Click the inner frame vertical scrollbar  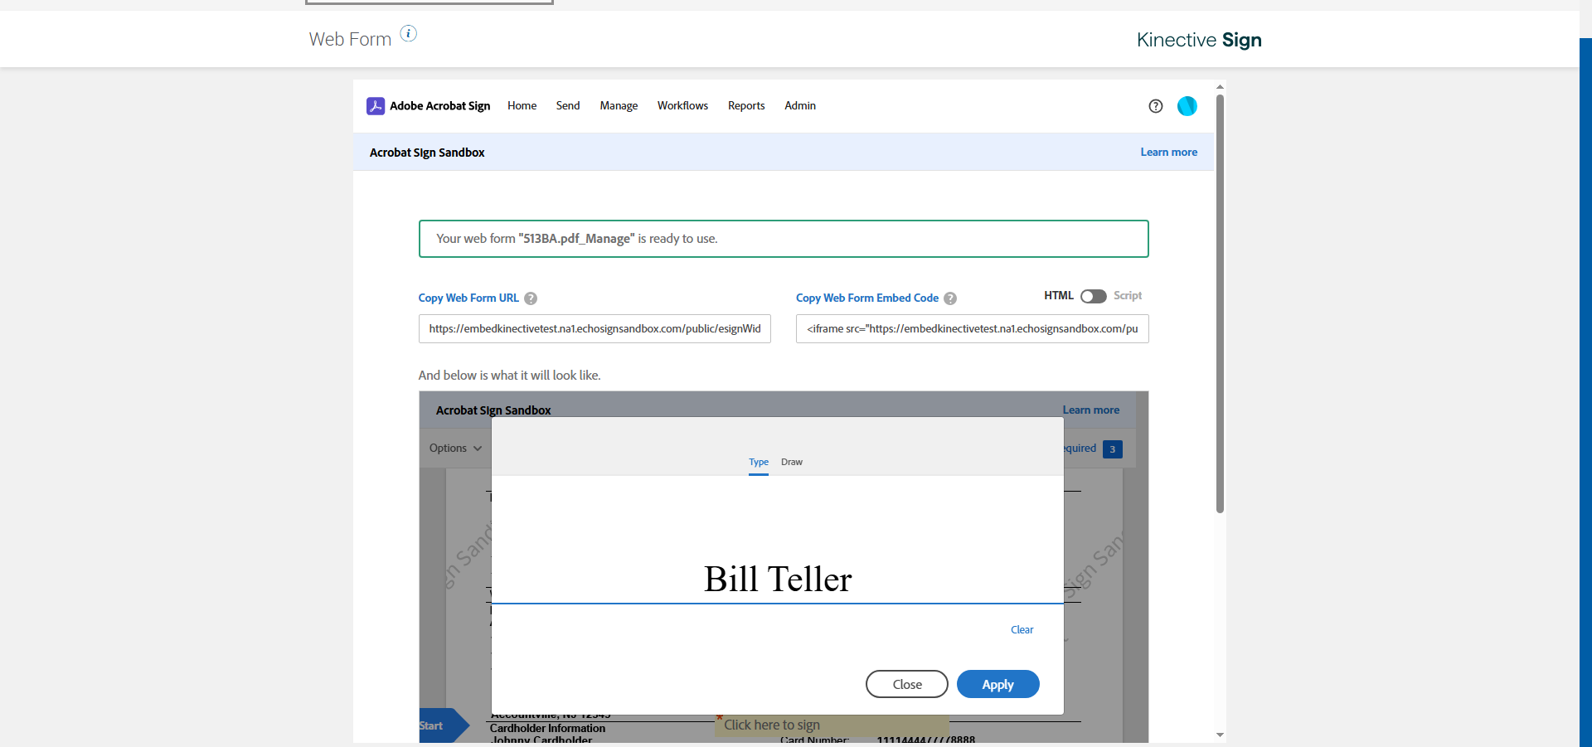tap(1220, 303)
